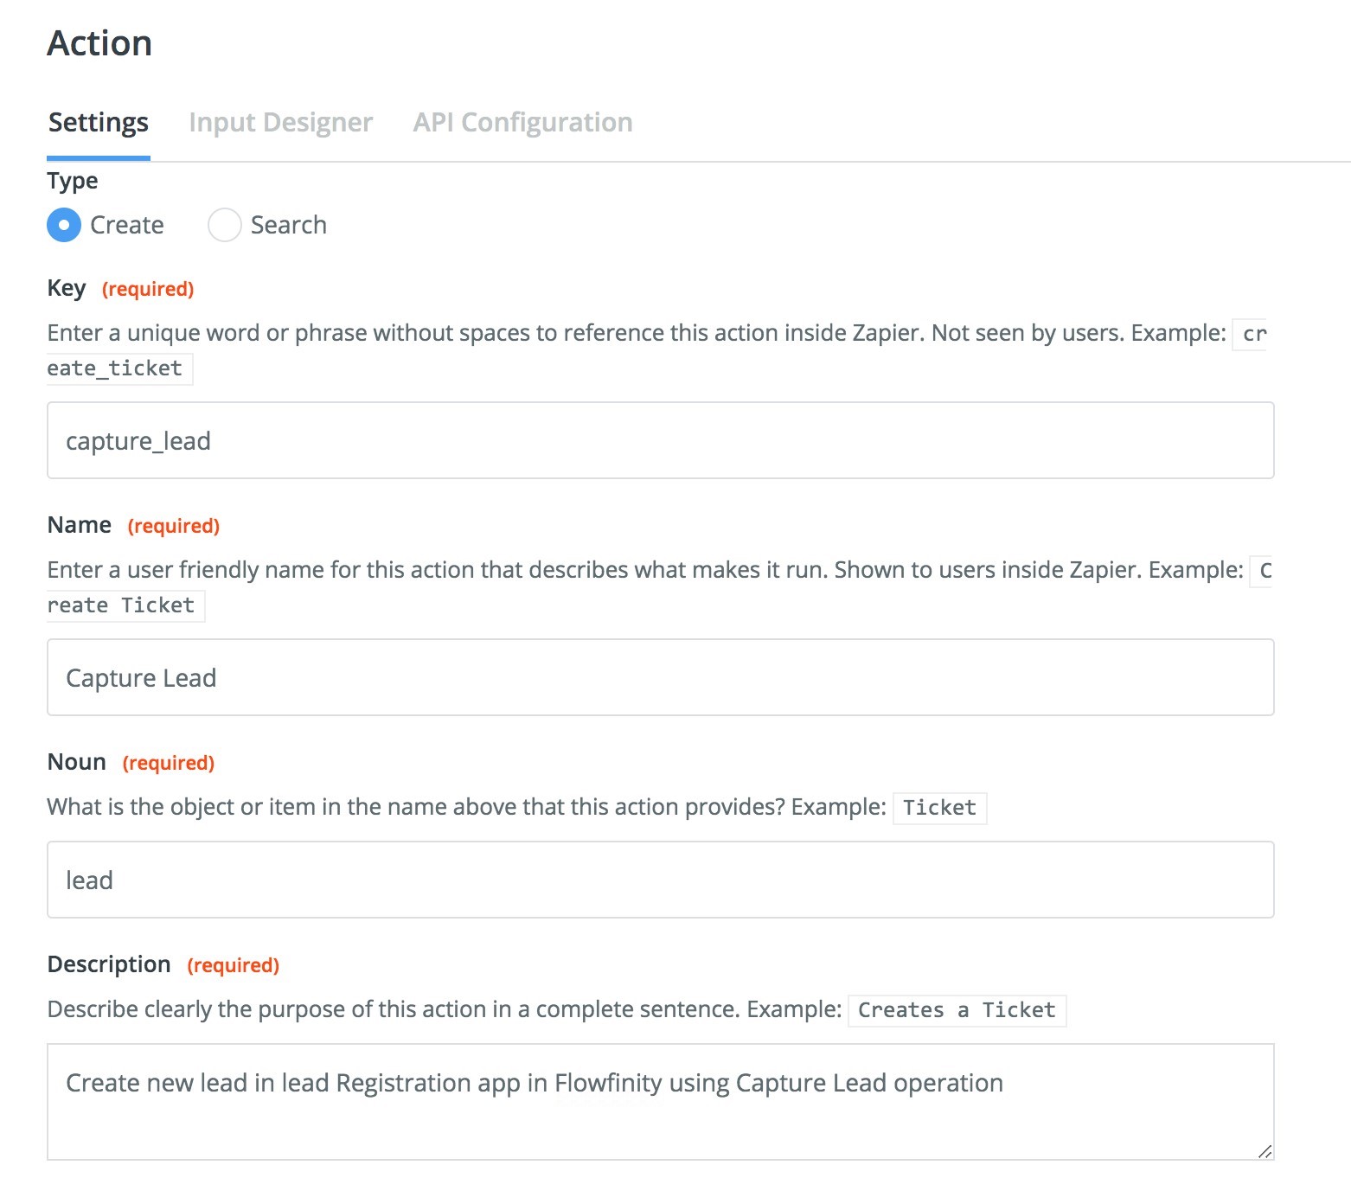1351x1178 pixels.
Task: Select the Settings tab
Action: pos(99,123)
